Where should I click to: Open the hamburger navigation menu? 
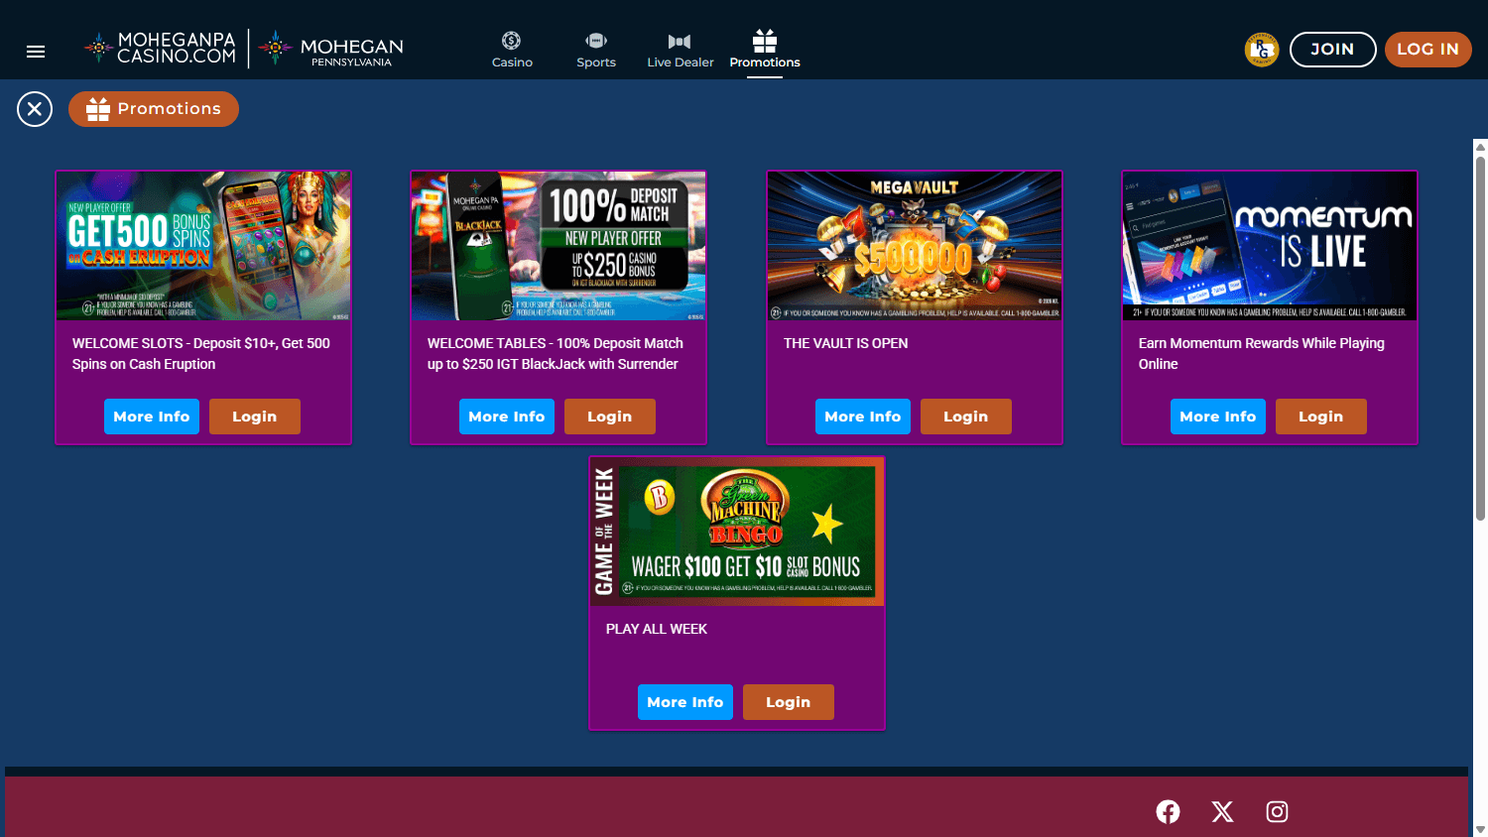36,51
